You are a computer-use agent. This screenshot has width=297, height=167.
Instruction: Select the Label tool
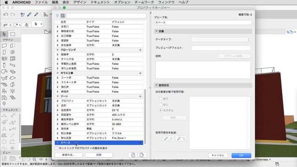coord(13,129)
